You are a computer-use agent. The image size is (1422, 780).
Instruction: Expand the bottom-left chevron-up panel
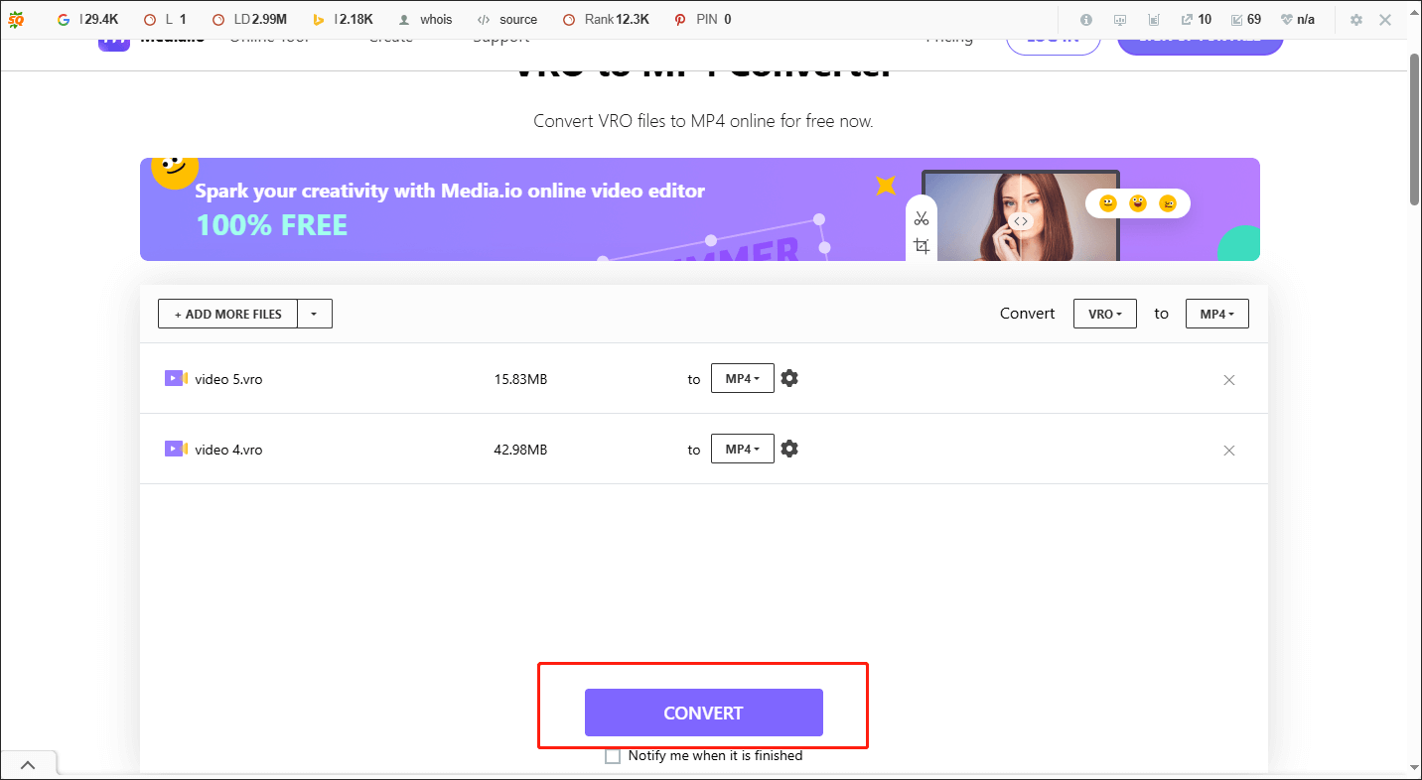pyautogui.click(x=28, y=765)
